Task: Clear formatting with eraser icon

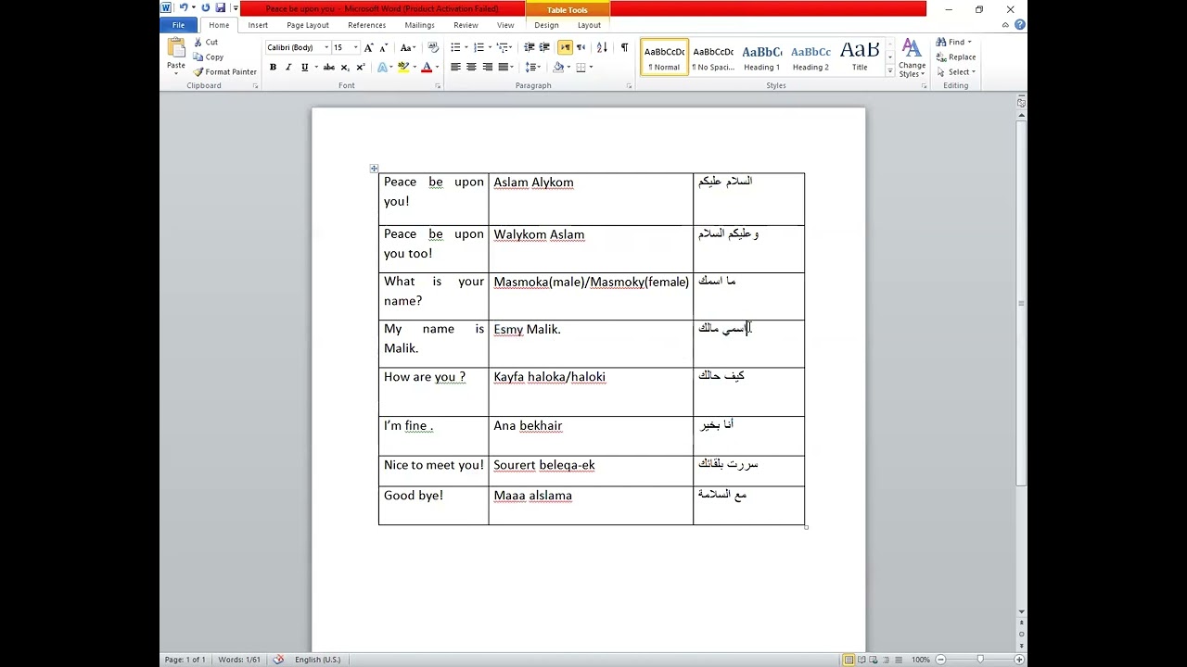Action: pyautogui.click(x=433, y=47)
